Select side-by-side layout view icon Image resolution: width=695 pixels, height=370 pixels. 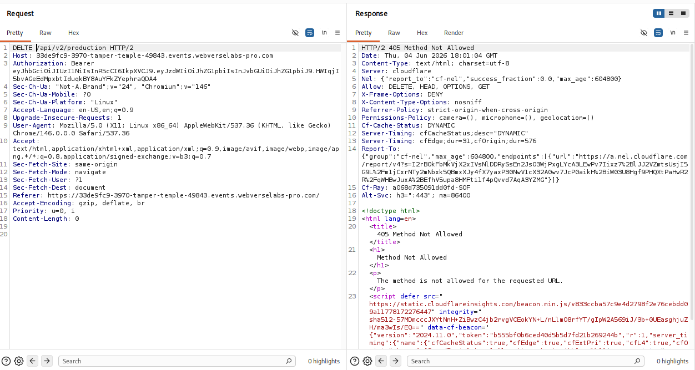coord(659,13)
